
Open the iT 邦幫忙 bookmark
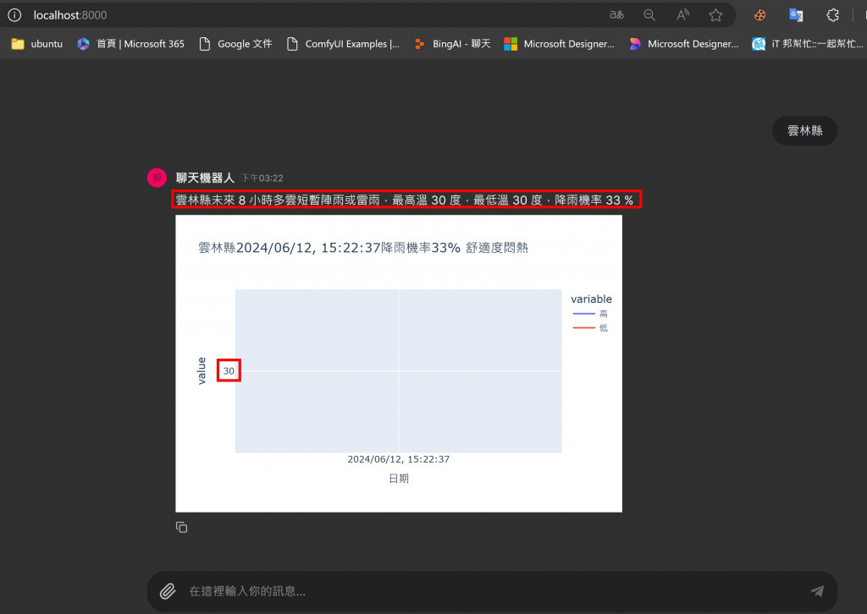(x=808, y=44)
